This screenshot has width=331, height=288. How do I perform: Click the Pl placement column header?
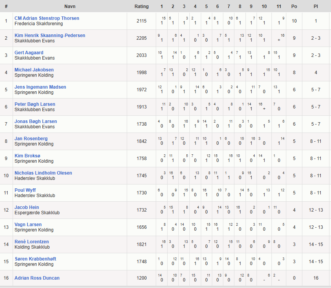(x=316, y=6)
